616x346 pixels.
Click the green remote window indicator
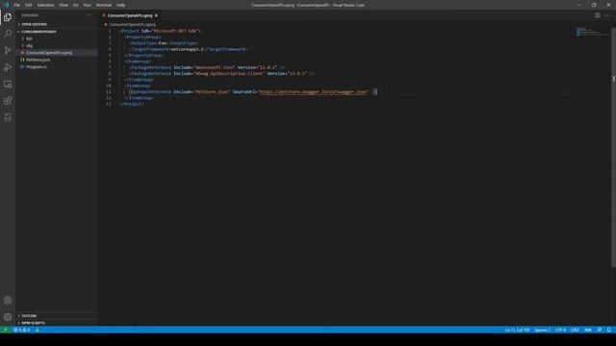[x=5, y=330]
